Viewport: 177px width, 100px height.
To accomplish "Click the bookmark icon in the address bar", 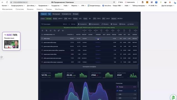I will pyautogui.click(x=114, y=2).
